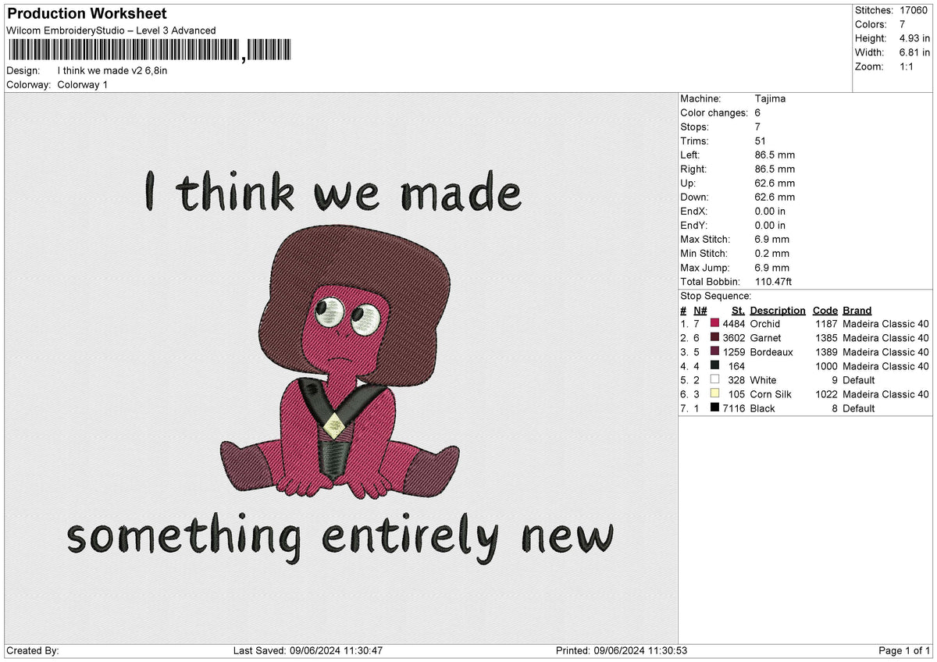The width and height of the screenshot is (937, 662).
Task: Click 'Page 1 of 1' in footer
Action: (904, 651)
